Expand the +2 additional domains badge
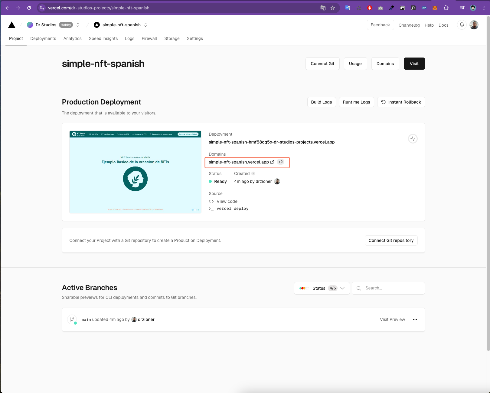This screenshot has width=490, height=393. [x=281, y=162]
